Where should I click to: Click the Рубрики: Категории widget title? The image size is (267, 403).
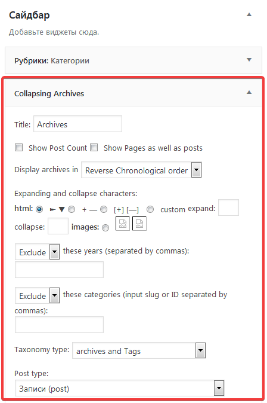(x=52, y=61)
